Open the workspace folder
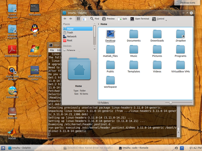Screen dimensions: 202x151 tap(111, 82)
